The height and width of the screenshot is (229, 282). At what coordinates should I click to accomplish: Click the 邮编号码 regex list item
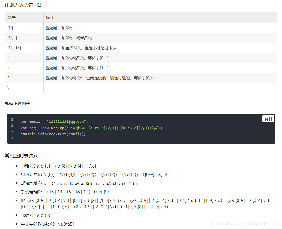(x=35, y=215)
